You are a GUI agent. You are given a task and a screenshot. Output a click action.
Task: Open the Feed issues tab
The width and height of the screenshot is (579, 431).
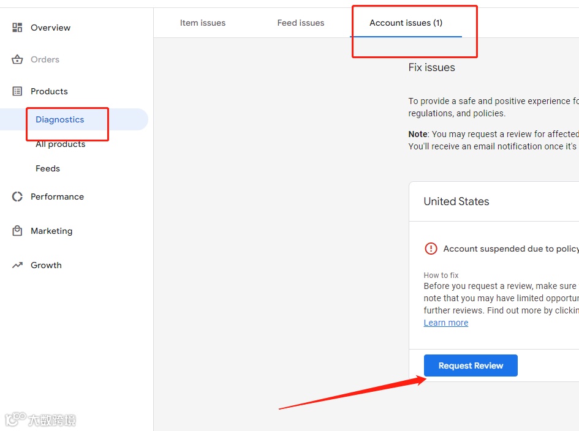300,23
